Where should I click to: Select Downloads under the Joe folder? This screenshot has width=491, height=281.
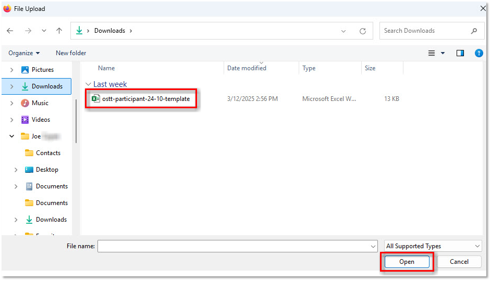click(51, 220)
